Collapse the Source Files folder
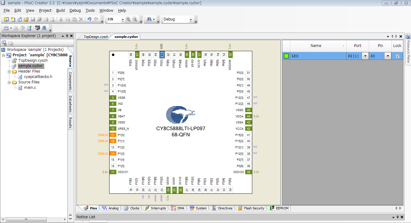This screenshot has height=223, width=411. point(9,82)
